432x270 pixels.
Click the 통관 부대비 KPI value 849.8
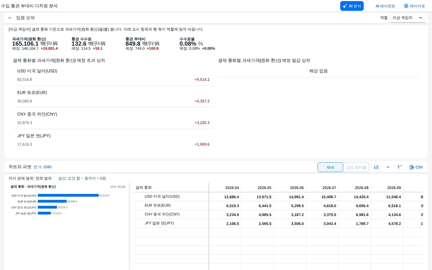coord(133,44)
